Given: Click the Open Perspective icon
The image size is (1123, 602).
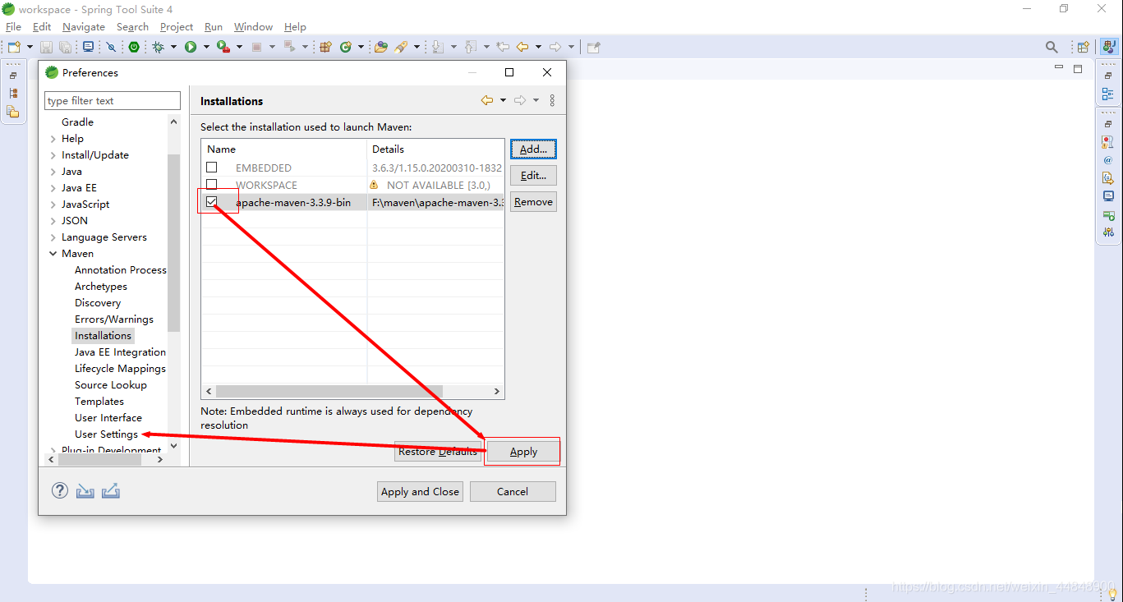Looking at the screenshot, I should (x=1084, y=47).
